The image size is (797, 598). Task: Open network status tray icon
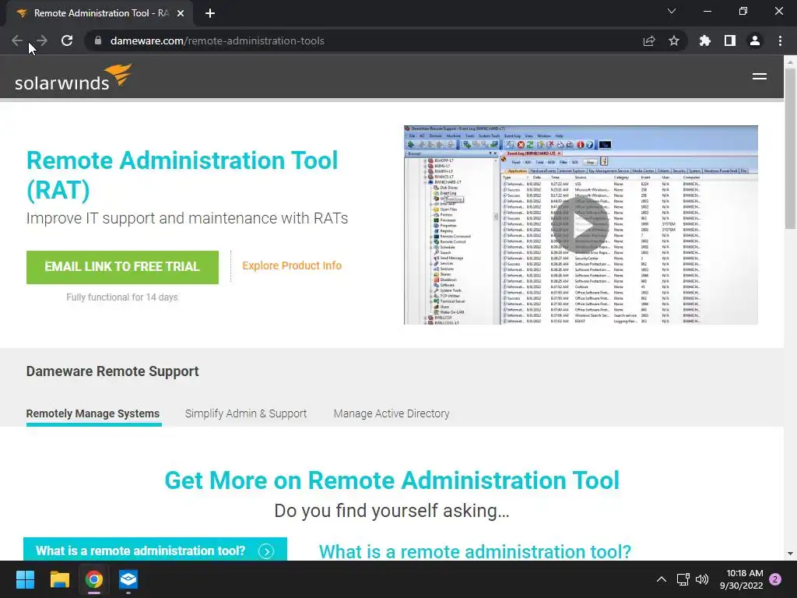point(683,579)
